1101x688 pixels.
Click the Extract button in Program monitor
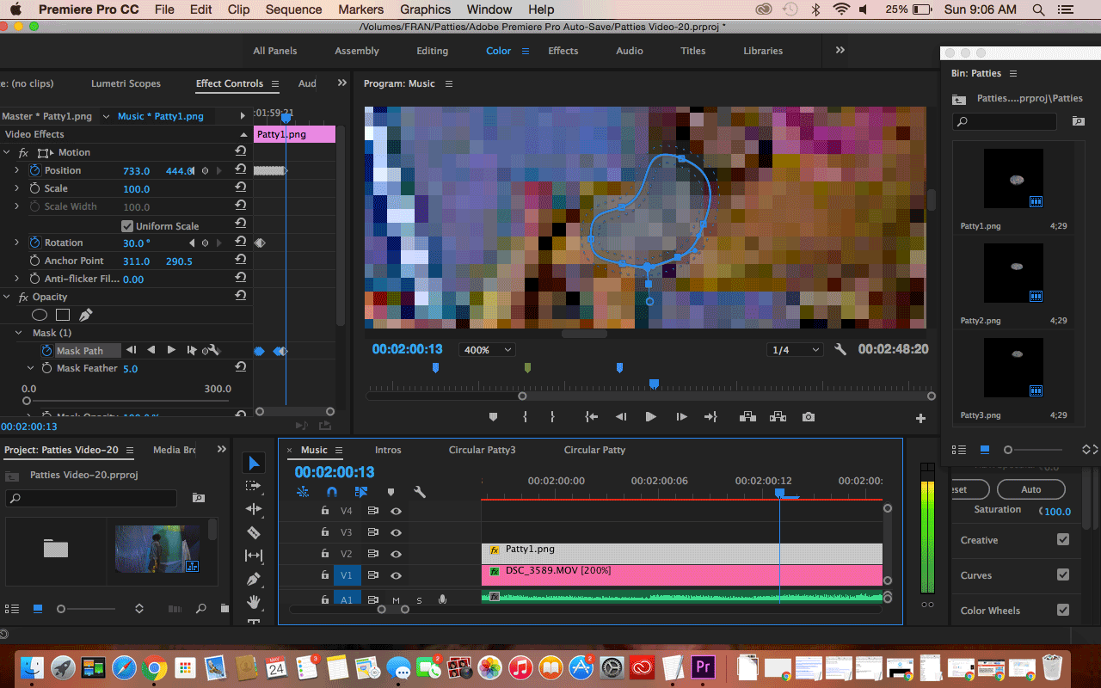click(778, 417)
